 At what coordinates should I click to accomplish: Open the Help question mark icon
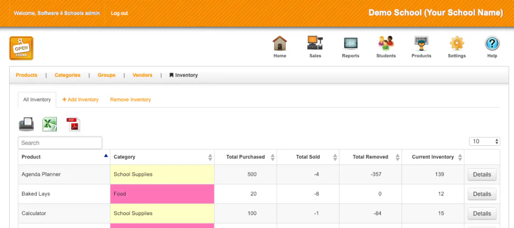(492, 43)
